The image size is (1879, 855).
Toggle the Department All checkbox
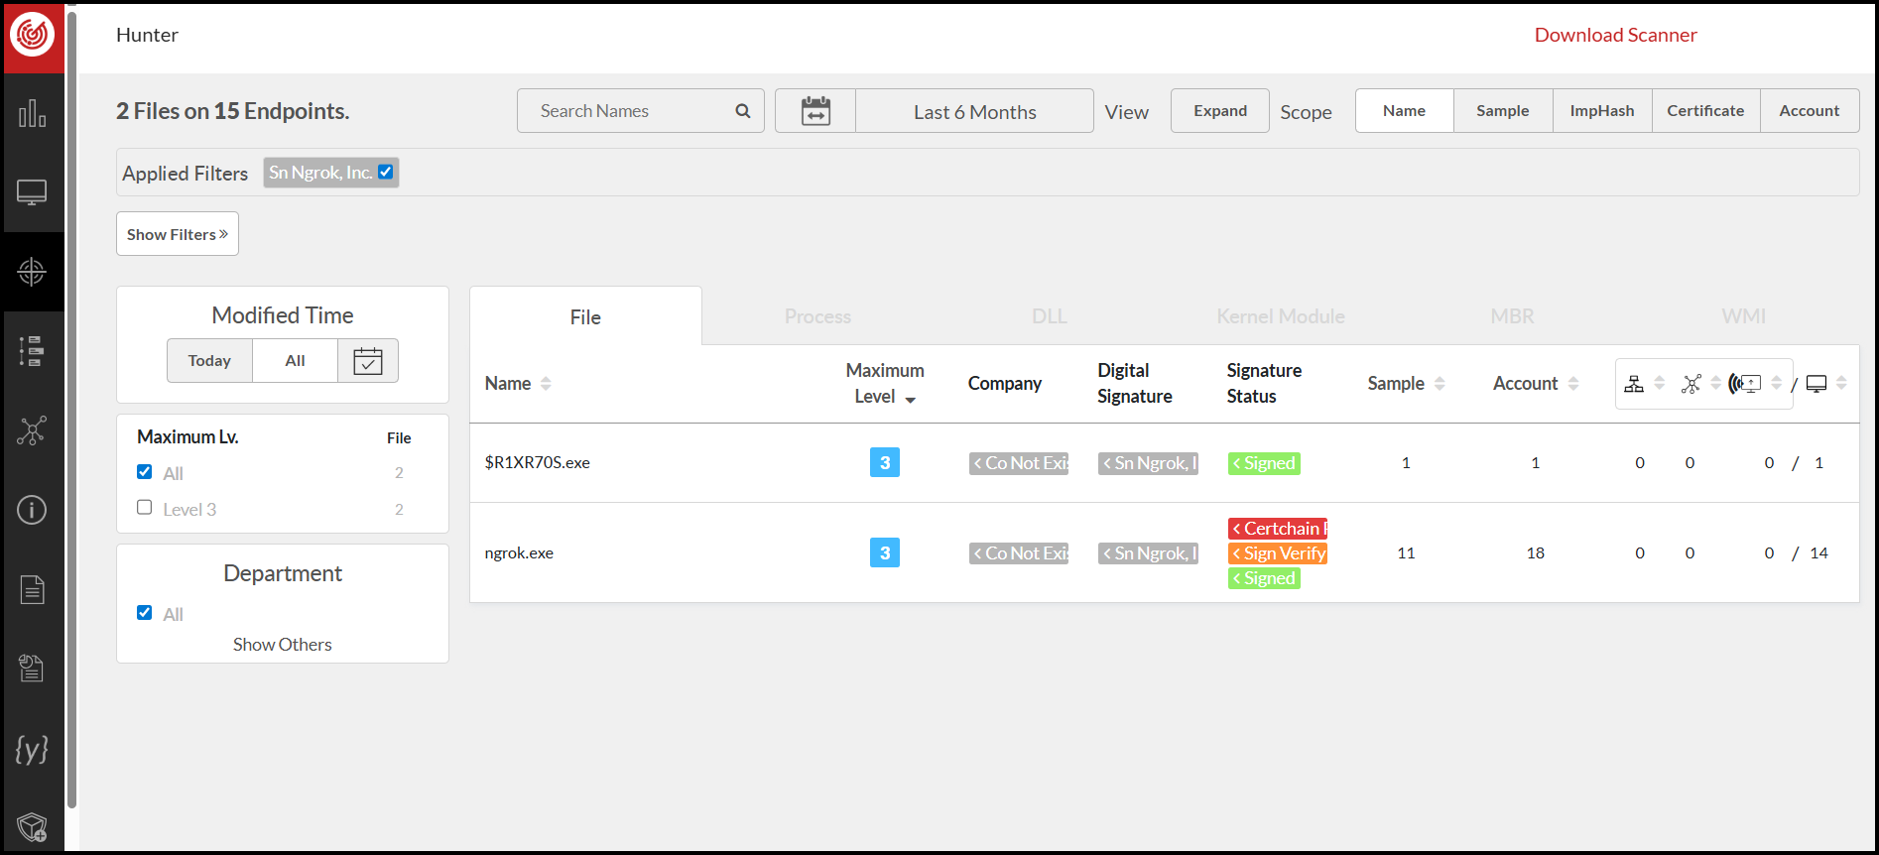pyautogui.click(x=145, y=613)
